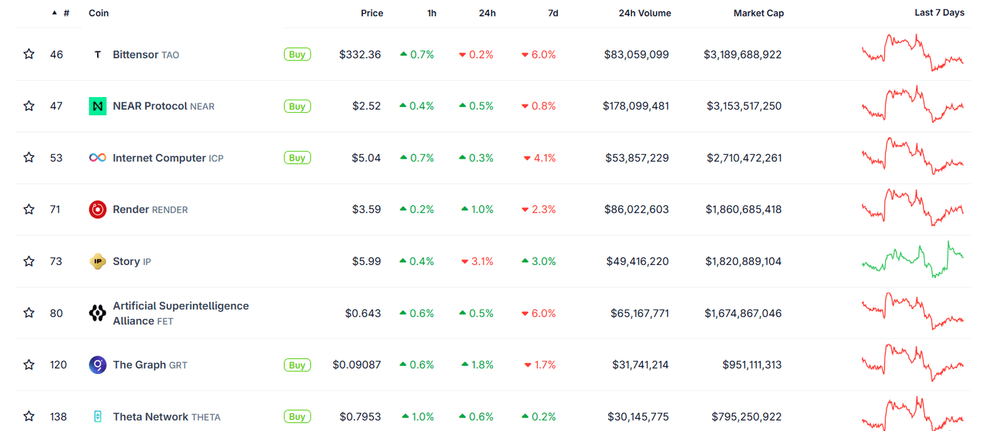This screenshot has height=431, width=1008.
Task: Click the NEAR Protocol green logo
Action: pyautogui.click(x=98, y=106)
